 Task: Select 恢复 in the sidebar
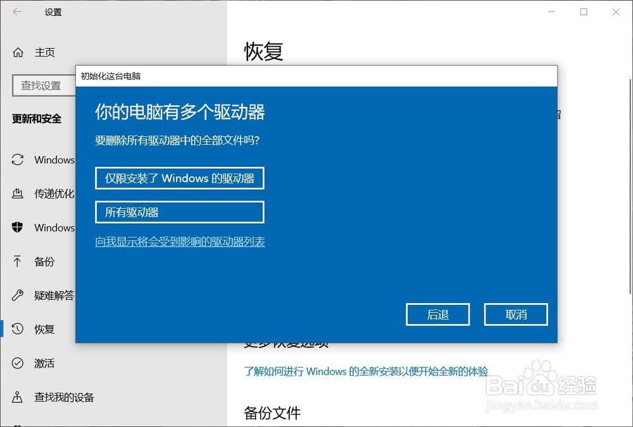(x=44, y=330)
